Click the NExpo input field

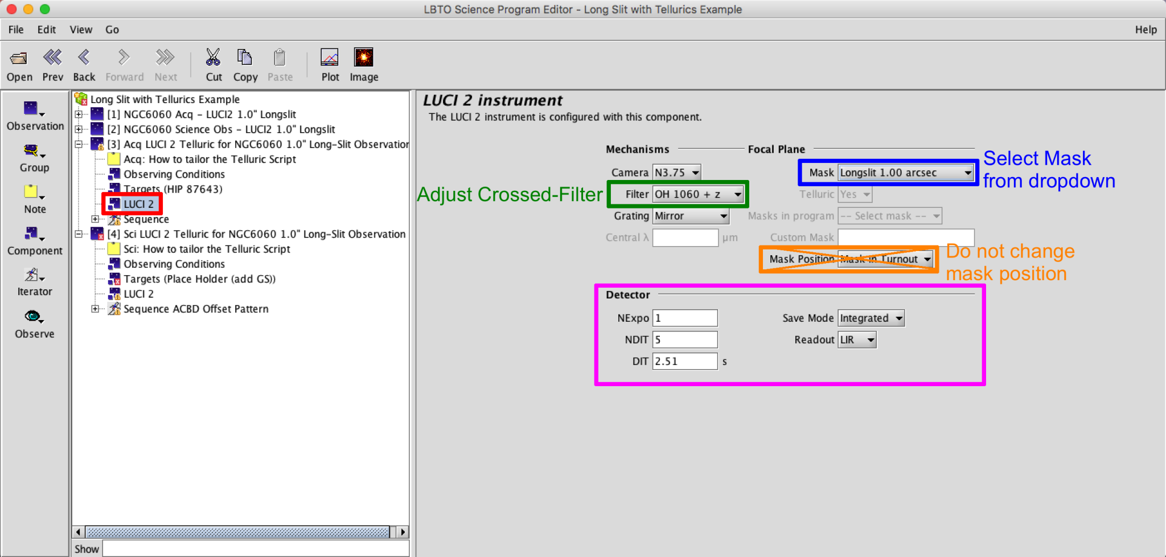tap(685, 318)
